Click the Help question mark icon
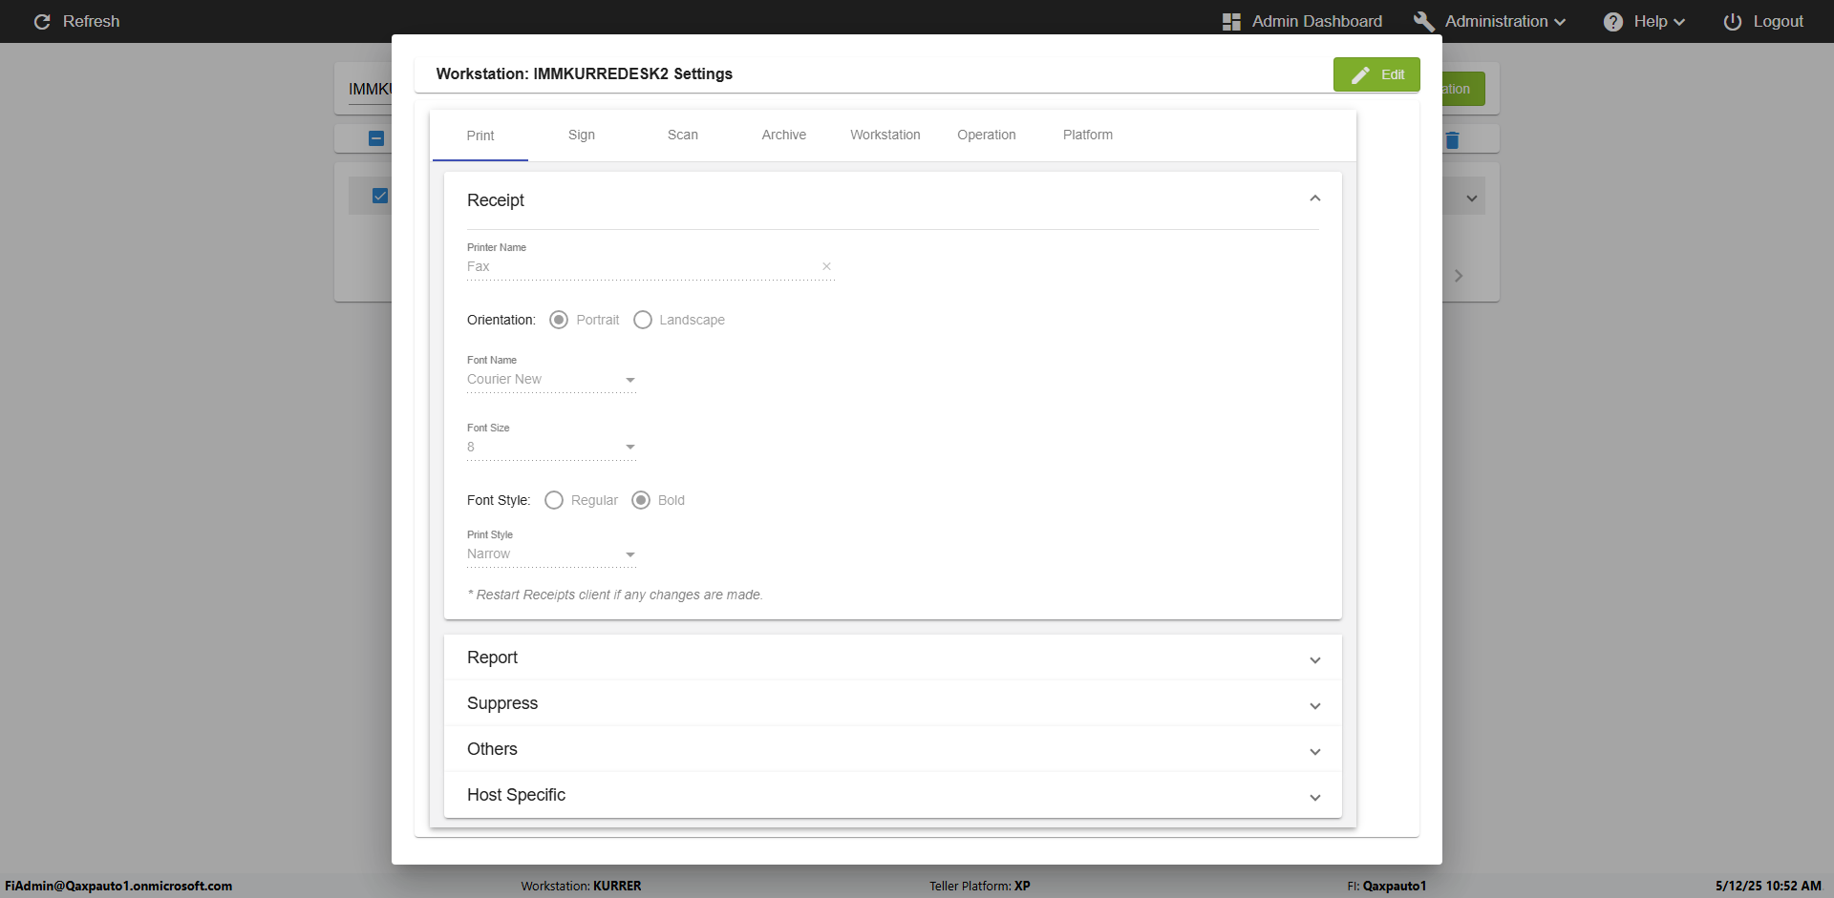 [1612, 21]
